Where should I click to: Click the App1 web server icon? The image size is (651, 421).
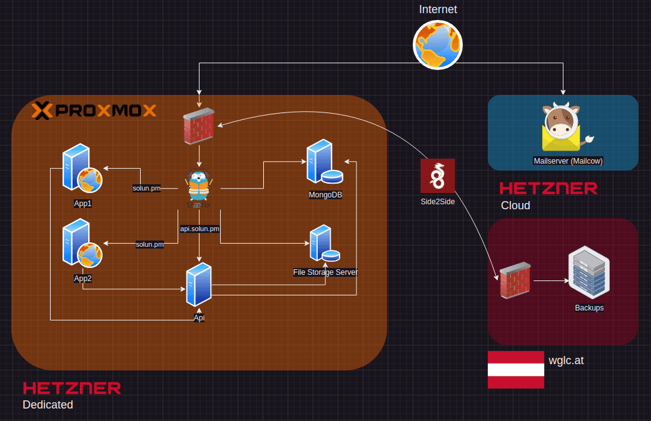tap(82, 168)
